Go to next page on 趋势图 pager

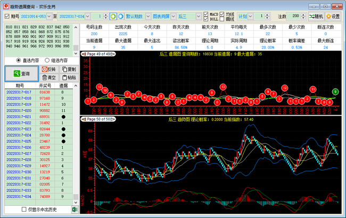pyautogui.click(x=113, y=119)
